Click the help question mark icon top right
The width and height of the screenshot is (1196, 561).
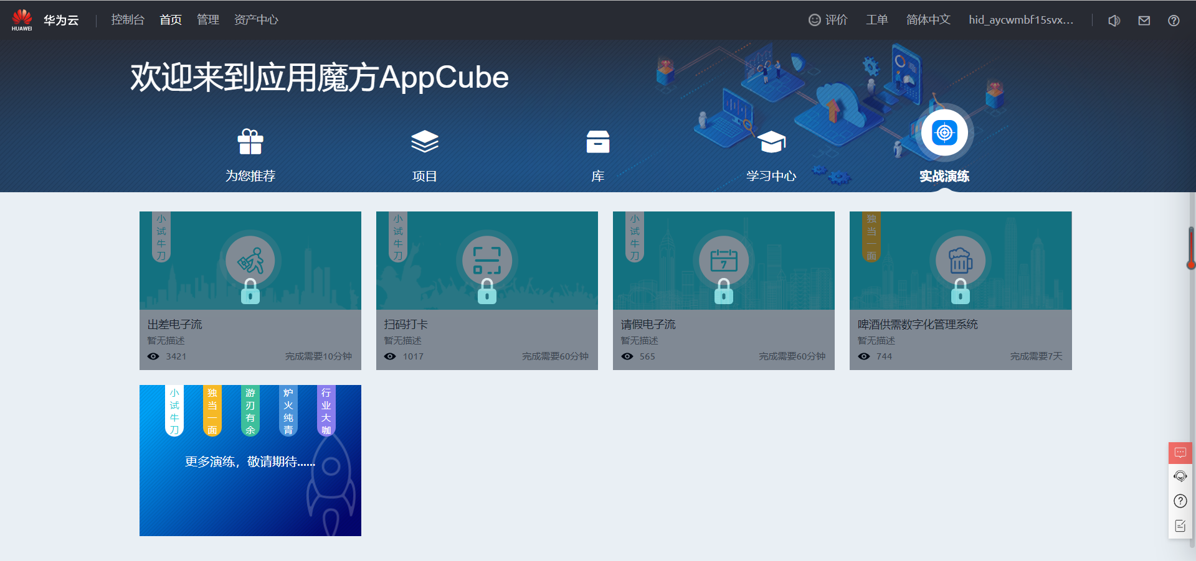pos(1173,20)
